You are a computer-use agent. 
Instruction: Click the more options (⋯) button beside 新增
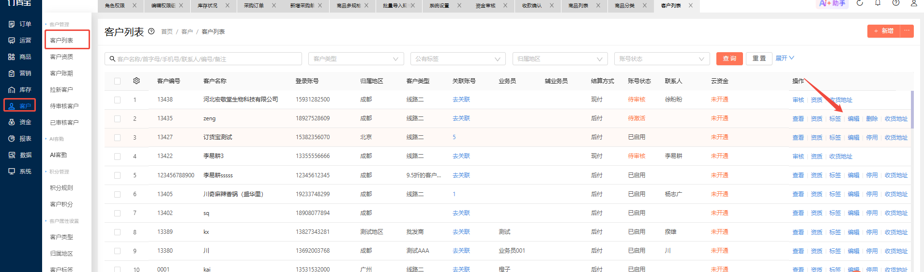[907, 31]
